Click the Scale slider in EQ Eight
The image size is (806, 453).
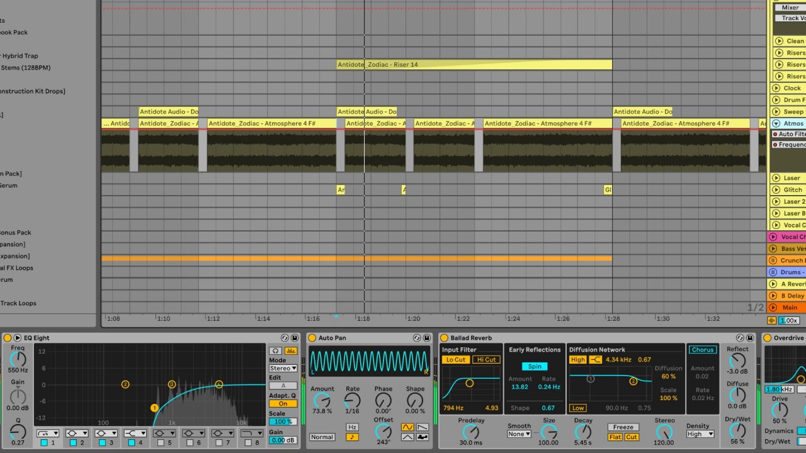coord(282,422)
